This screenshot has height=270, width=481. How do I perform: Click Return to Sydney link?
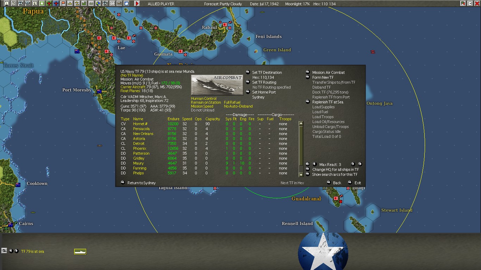coord(141,183)
